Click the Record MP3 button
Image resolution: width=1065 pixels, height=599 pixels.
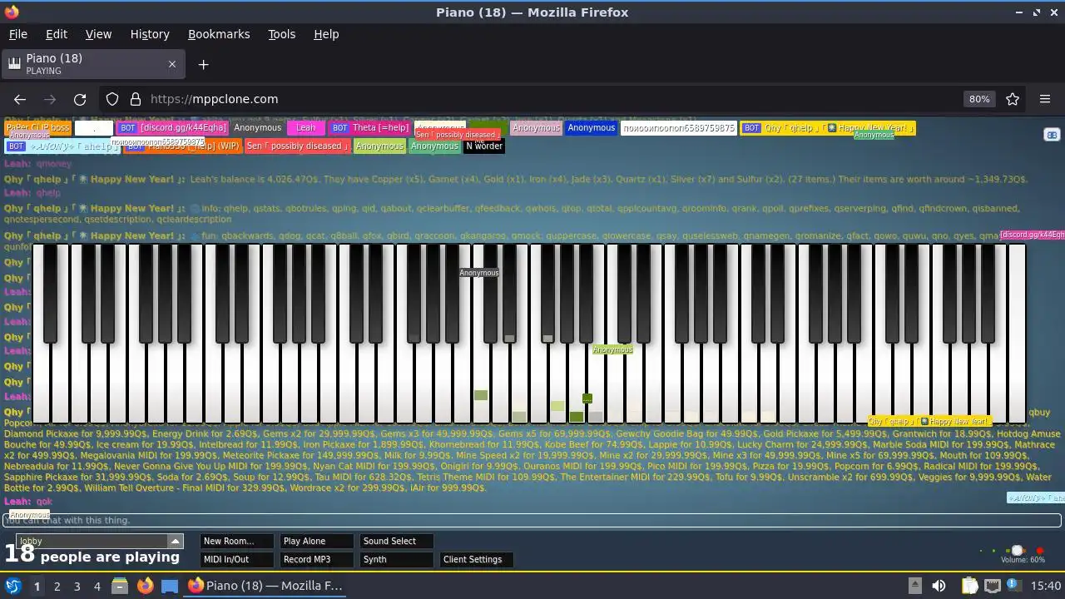click(317, 559)
